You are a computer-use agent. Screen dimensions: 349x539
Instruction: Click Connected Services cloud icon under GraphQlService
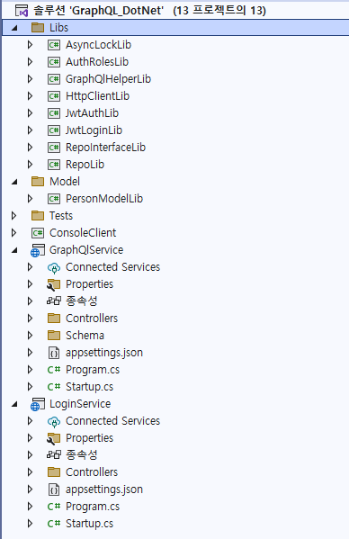tap(54, 267)
